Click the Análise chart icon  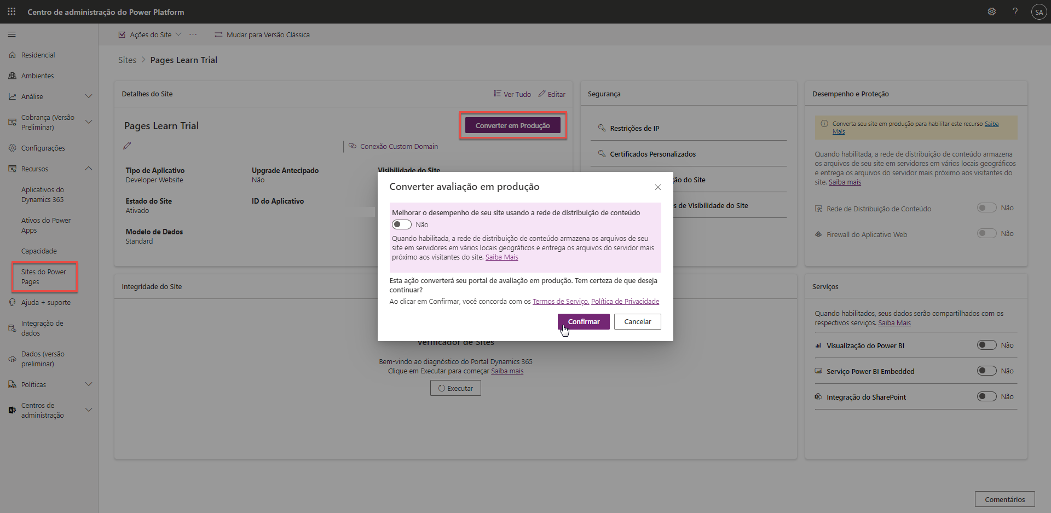pyautogui.click(x=13, y=96)
